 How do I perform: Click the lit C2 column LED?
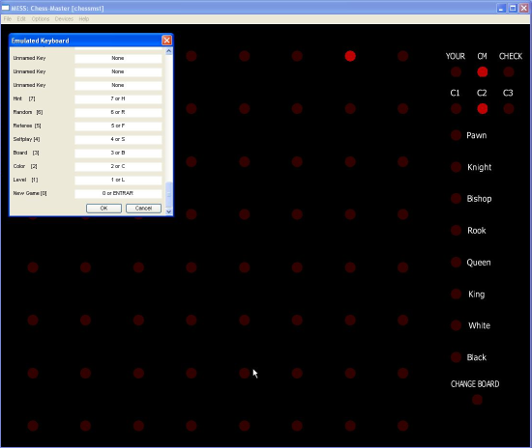[483, 109]
